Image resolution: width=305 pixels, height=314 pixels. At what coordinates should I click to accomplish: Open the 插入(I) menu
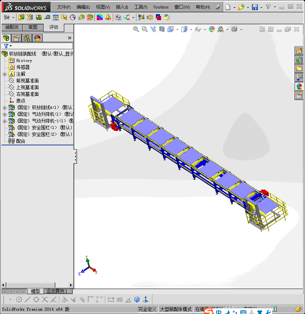coord(122,7)
